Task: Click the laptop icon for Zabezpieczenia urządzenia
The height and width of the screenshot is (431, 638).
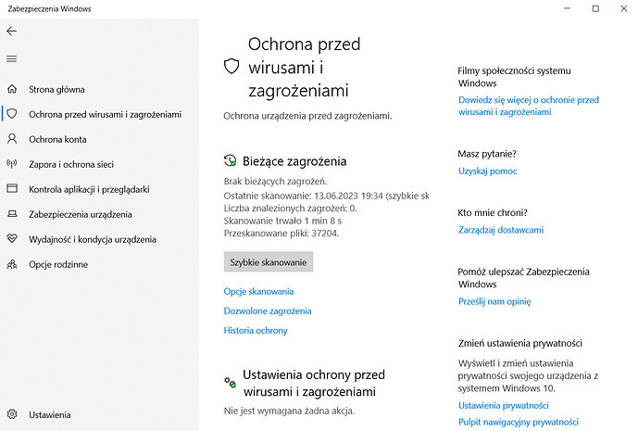Action: [12, 214]
